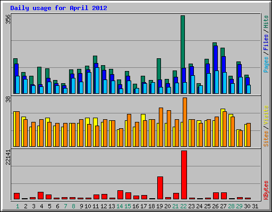Click day 31 on the x-axis

point(255,206)
